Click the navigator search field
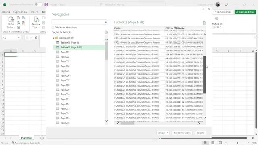 (78, 22)
